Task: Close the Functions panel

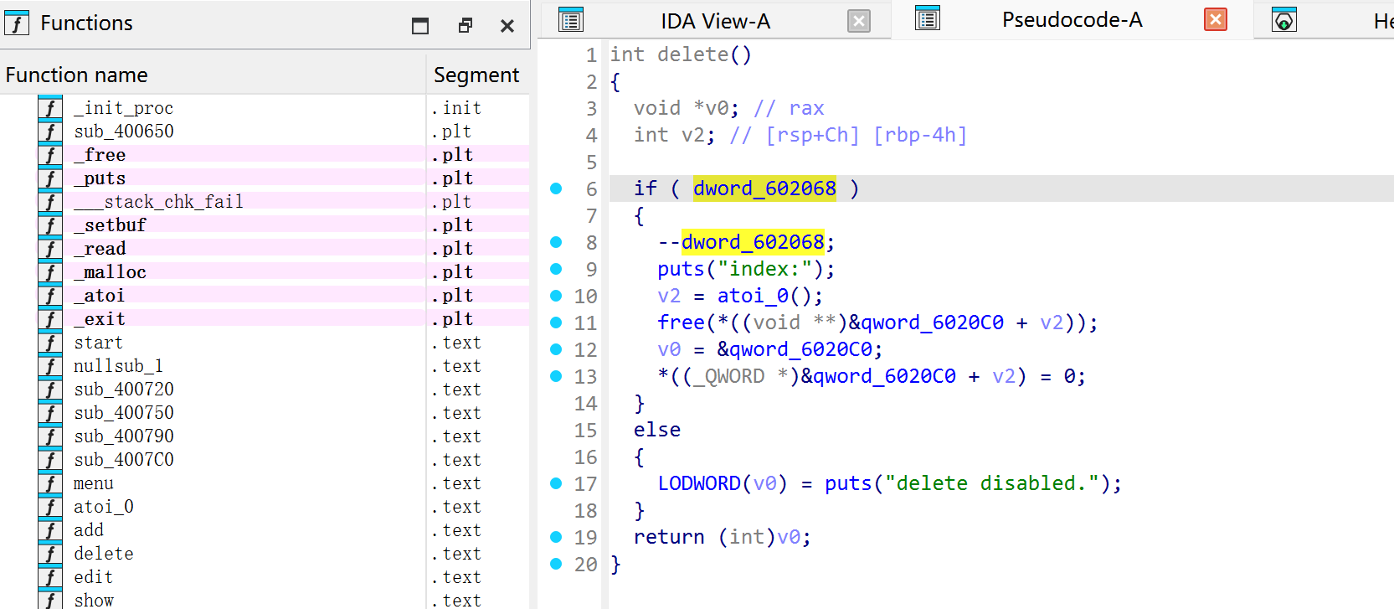Action: [507, 26]
